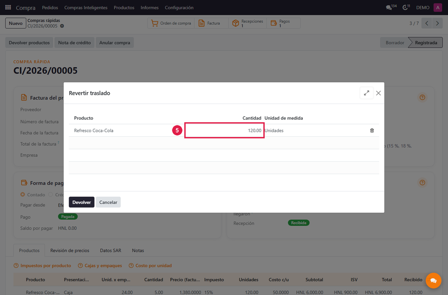Expand the Revertir traslado dialog to fullscreen

[x=367, y=93]
